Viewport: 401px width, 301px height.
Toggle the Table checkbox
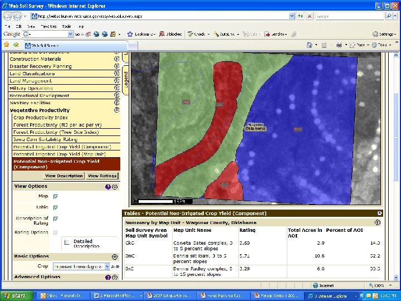click(56, 207)
